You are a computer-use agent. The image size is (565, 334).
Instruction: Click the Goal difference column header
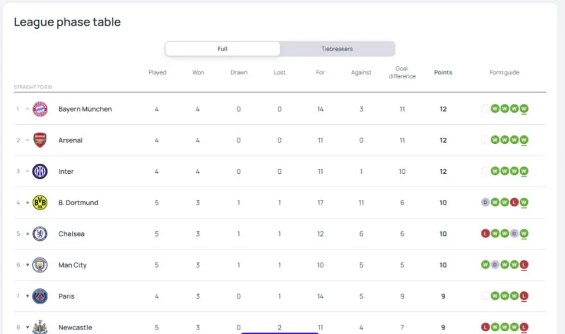[x=402, y=73]
